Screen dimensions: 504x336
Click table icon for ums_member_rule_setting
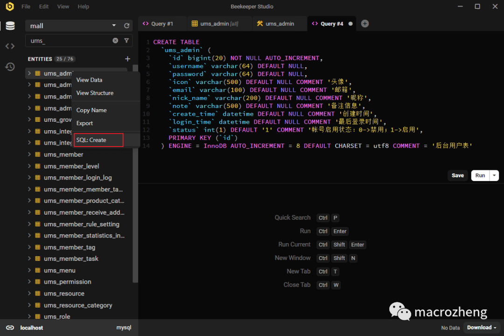coord(38,224)
